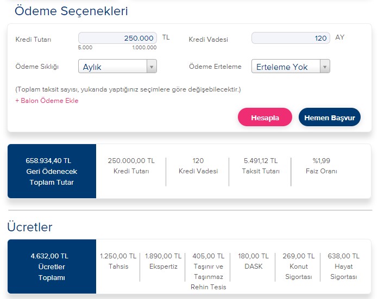Image resolution: width=378 pixels, height=299 pixels.
Task: Click the Ödeme Seçenekleri heading
Action: (x=71, y=11)
